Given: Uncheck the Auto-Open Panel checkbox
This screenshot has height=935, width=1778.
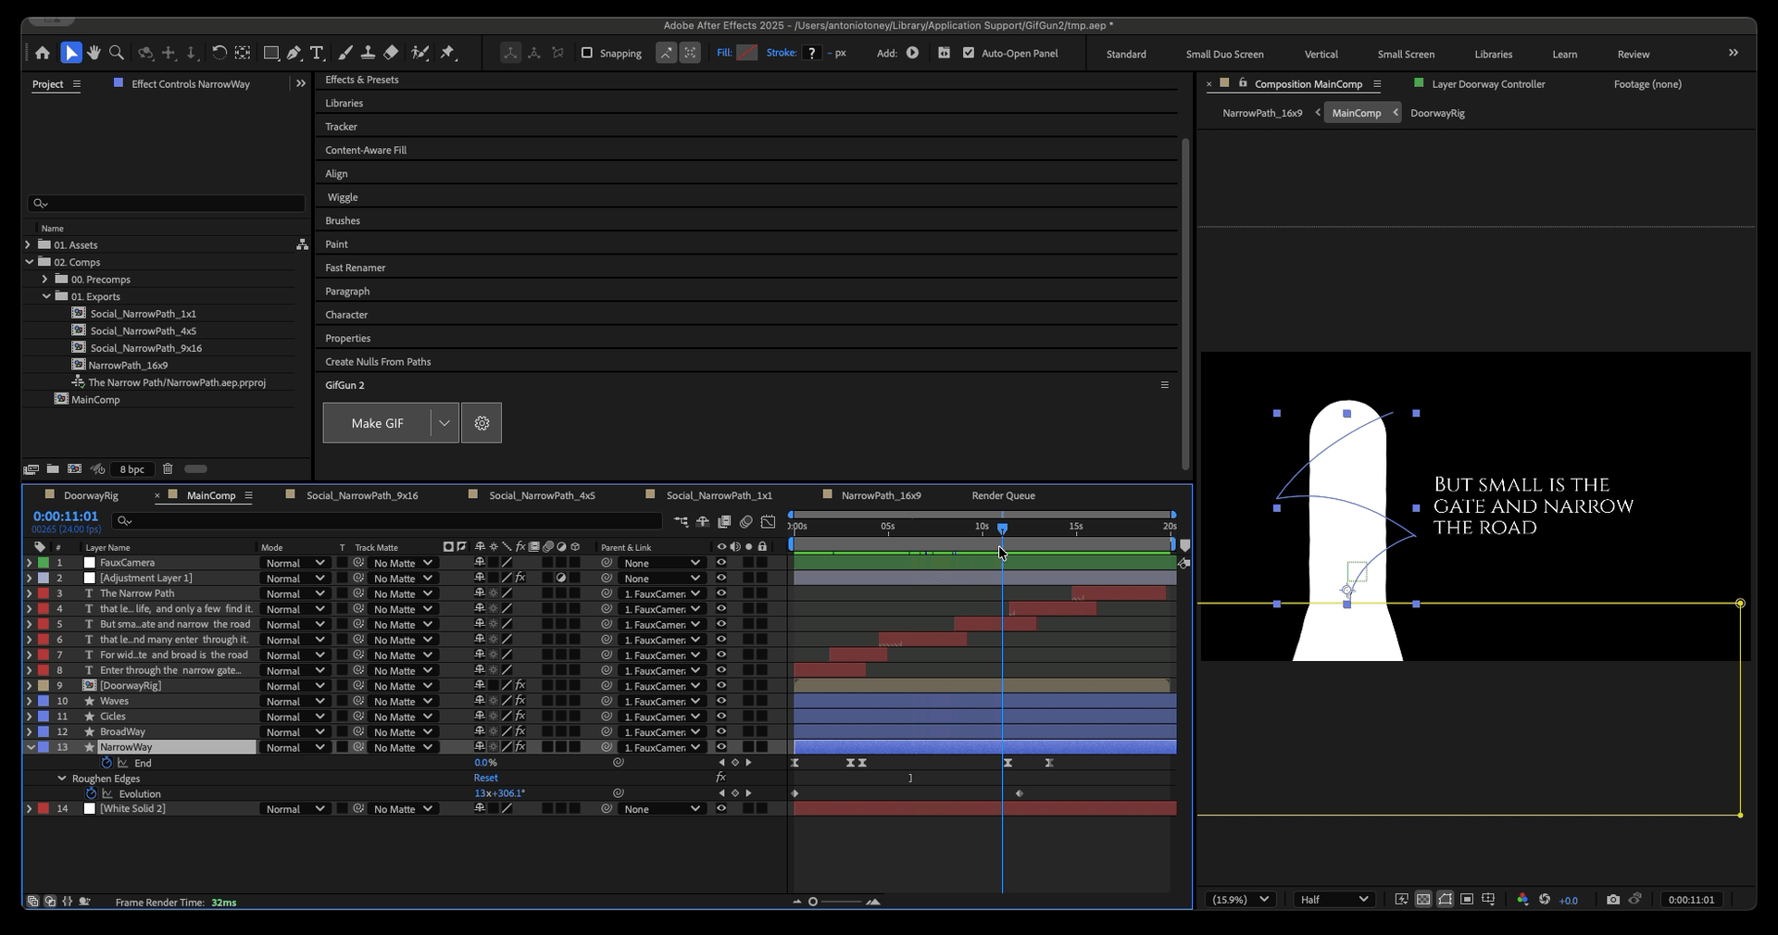Looking at the screenshot, I should point(969,53).
